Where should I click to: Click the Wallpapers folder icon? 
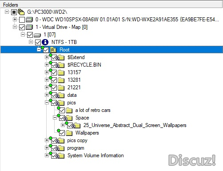click(69, 133)
